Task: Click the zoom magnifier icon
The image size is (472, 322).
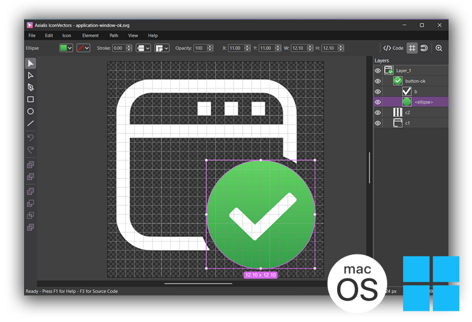Action: [438, 48]
